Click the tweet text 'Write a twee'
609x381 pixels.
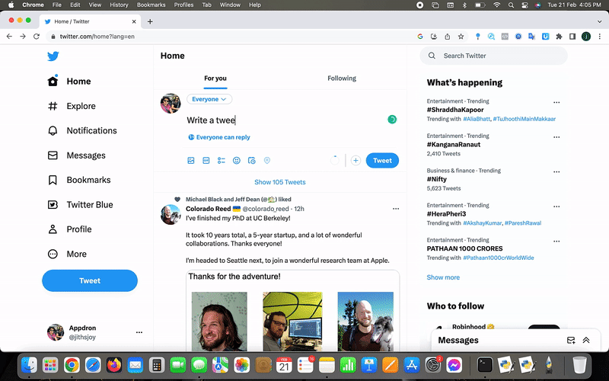[x=211, y=120]
